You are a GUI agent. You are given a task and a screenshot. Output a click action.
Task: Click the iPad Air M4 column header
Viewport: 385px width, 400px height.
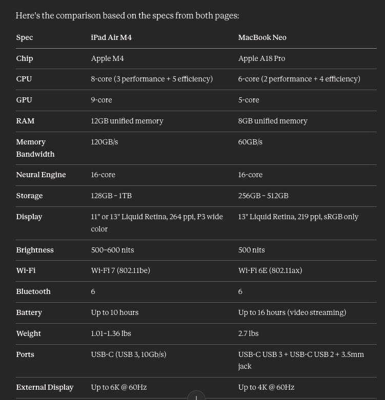(x=111, y=37)
